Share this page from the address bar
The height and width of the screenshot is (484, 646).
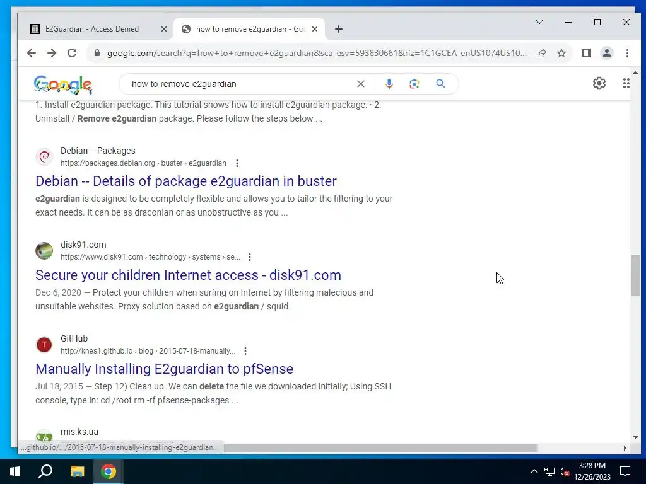[x=541, y=53]
